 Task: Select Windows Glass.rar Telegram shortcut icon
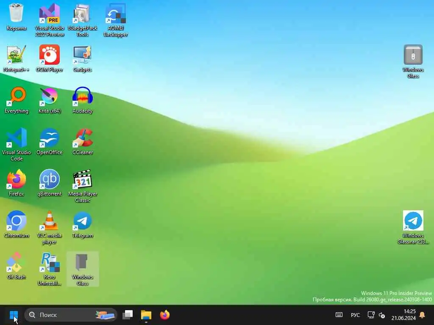pyautogui.click(x=413, y=227)
